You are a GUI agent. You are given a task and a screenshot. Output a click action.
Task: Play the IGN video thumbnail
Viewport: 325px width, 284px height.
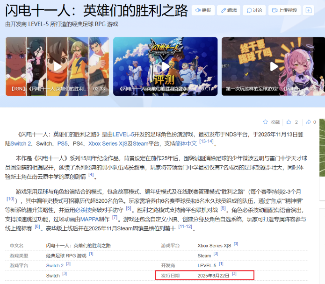tap(57, 66)
